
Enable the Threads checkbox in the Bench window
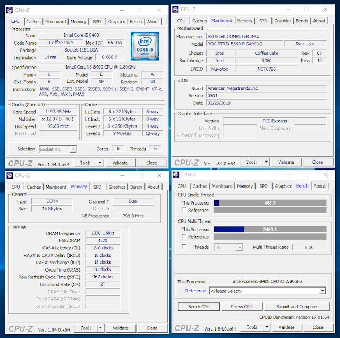pyautogui.click(x=184, y=247)
